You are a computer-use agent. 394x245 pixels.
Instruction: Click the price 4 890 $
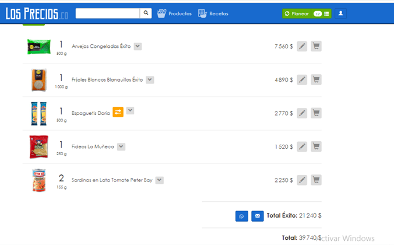point(284,80)
